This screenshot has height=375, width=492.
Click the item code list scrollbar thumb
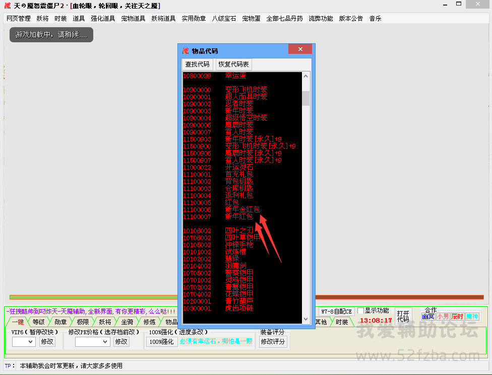coord(306,98)
